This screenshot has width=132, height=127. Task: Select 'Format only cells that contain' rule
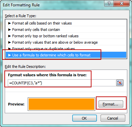click(x=66, y=30)
